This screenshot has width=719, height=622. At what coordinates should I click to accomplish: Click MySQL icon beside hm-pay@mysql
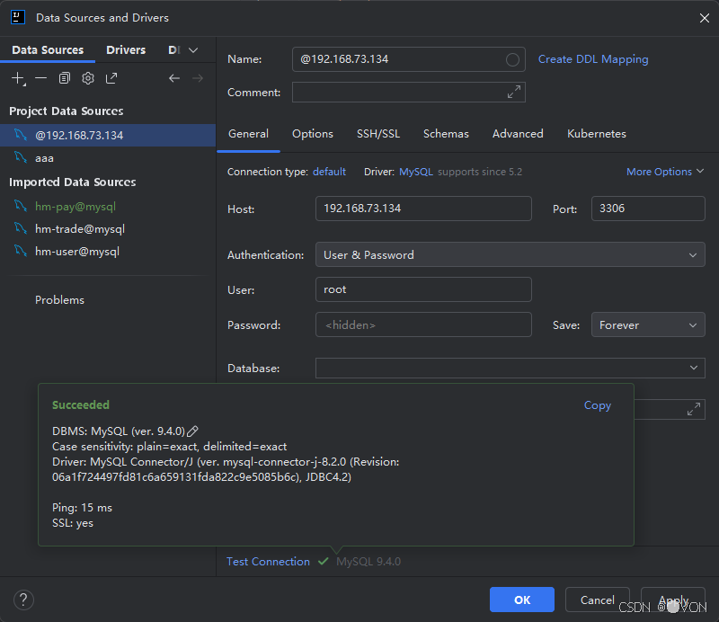(20, 206)
